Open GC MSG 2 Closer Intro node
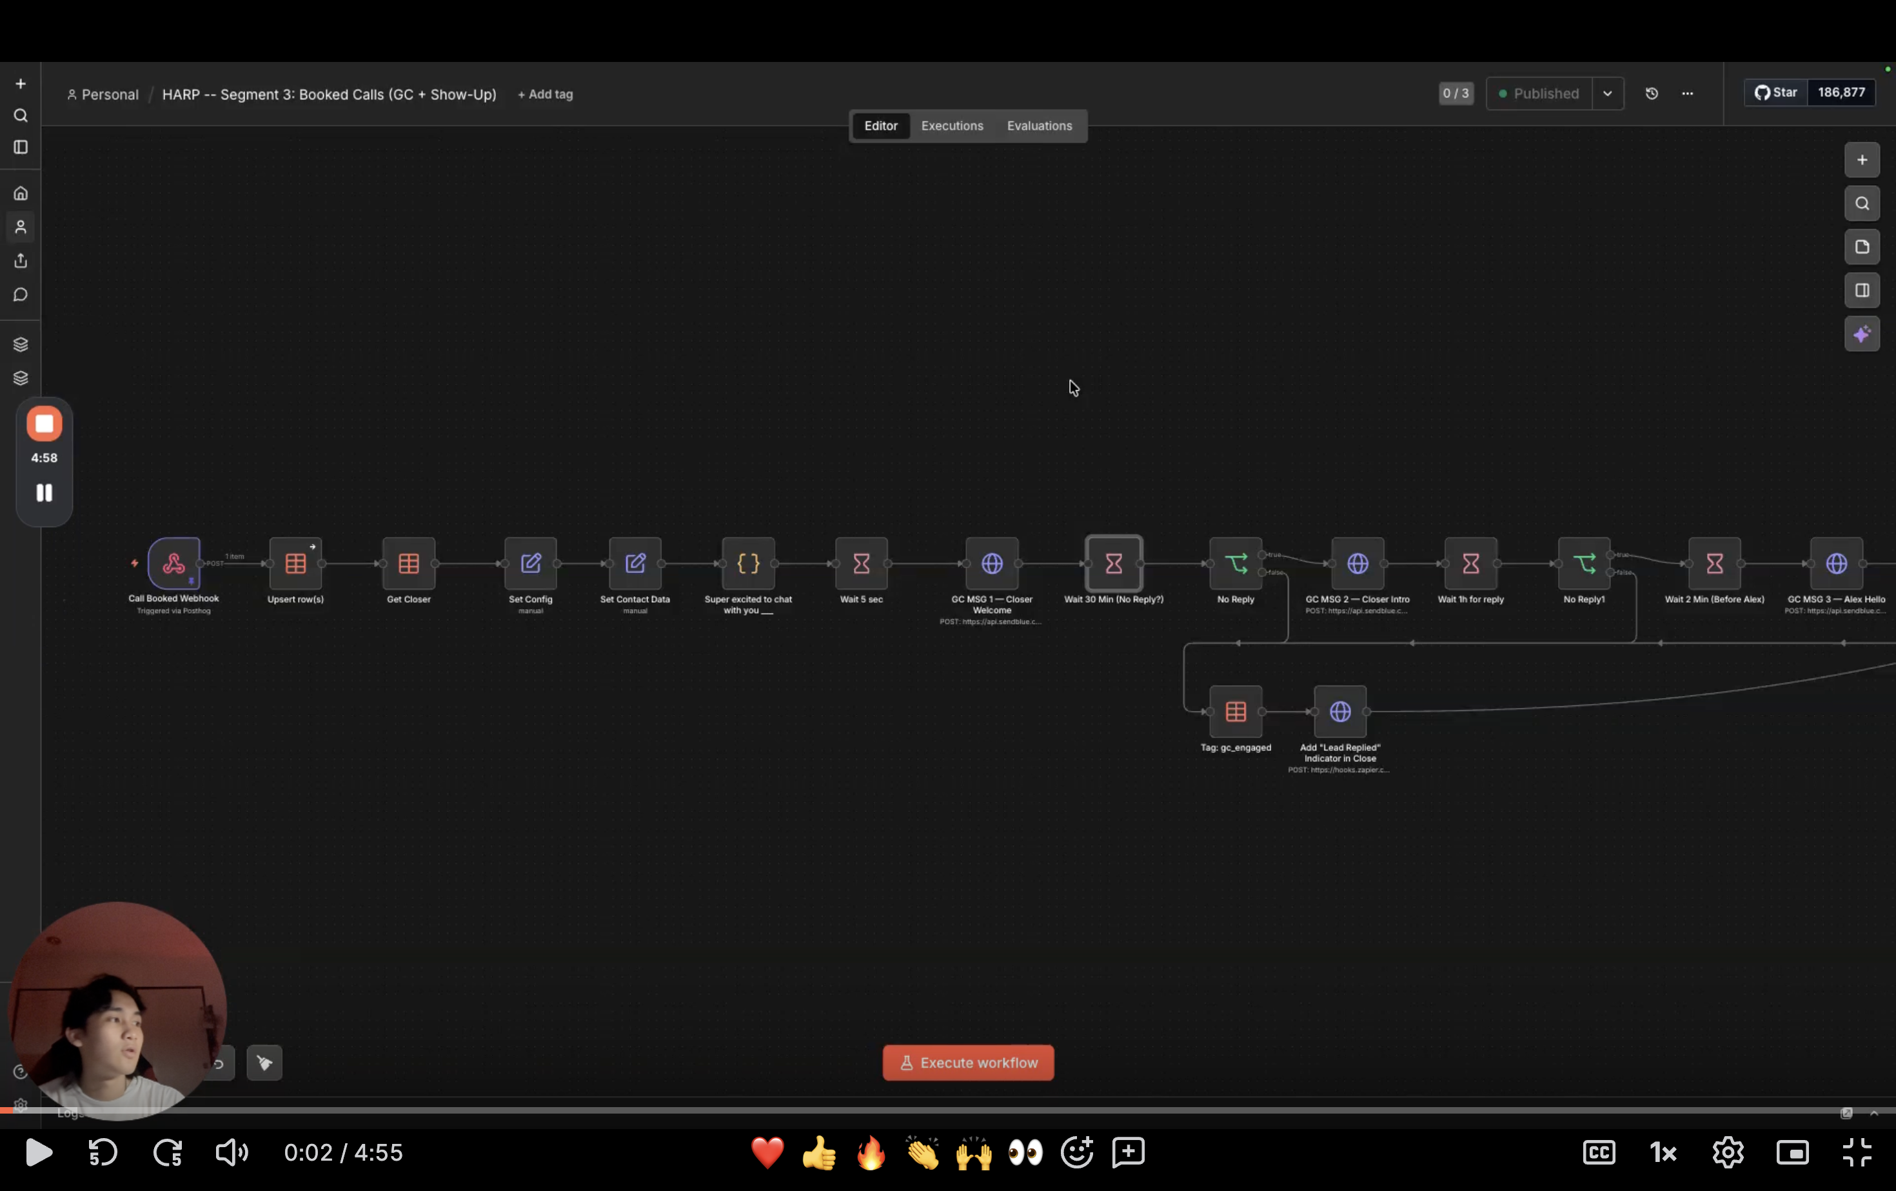The image size is (1896, 1191). click(1358, 563)
